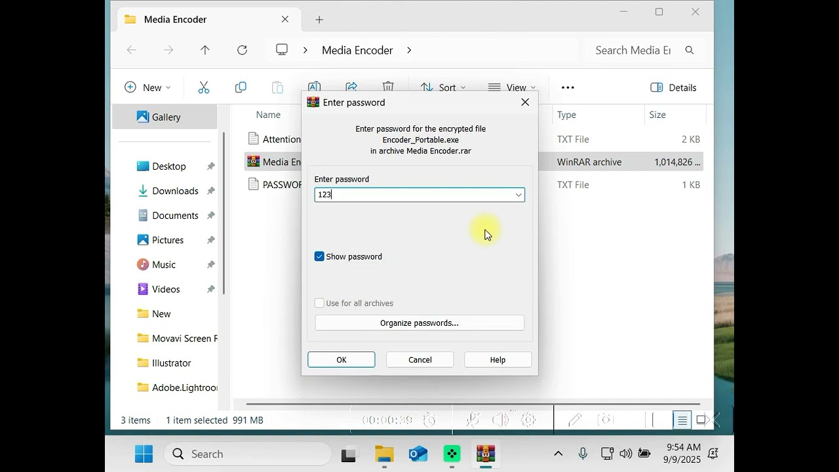Click the microphone icon in system tray
This screenshot has height=472, width=839.
[x=582, y=454]
